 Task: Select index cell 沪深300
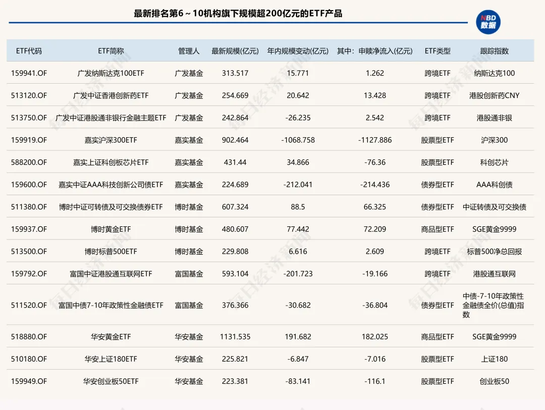[x=494, y=140]
